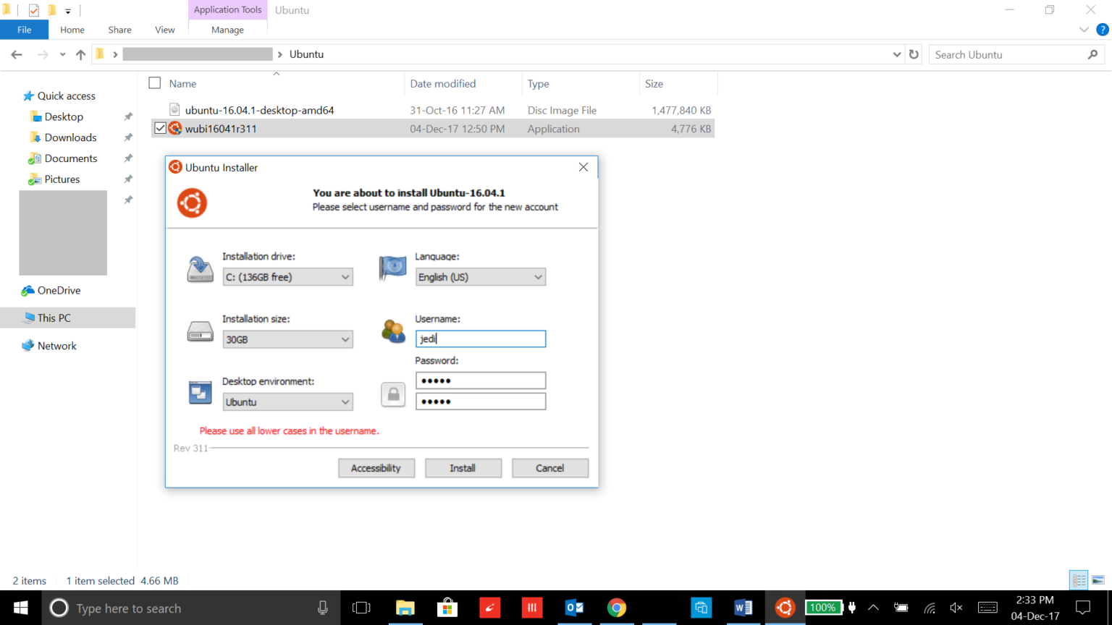Screen dimensions: 1112x625
Task: Click the password confirmation field
Action: click(481, 401)
